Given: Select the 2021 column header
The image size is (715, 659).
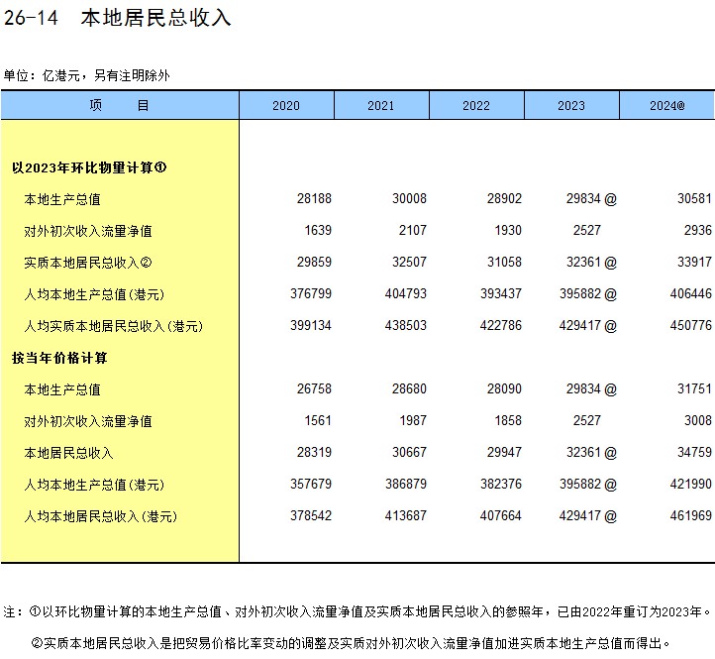Looking at the screenshot, I should tap(381, 105).
